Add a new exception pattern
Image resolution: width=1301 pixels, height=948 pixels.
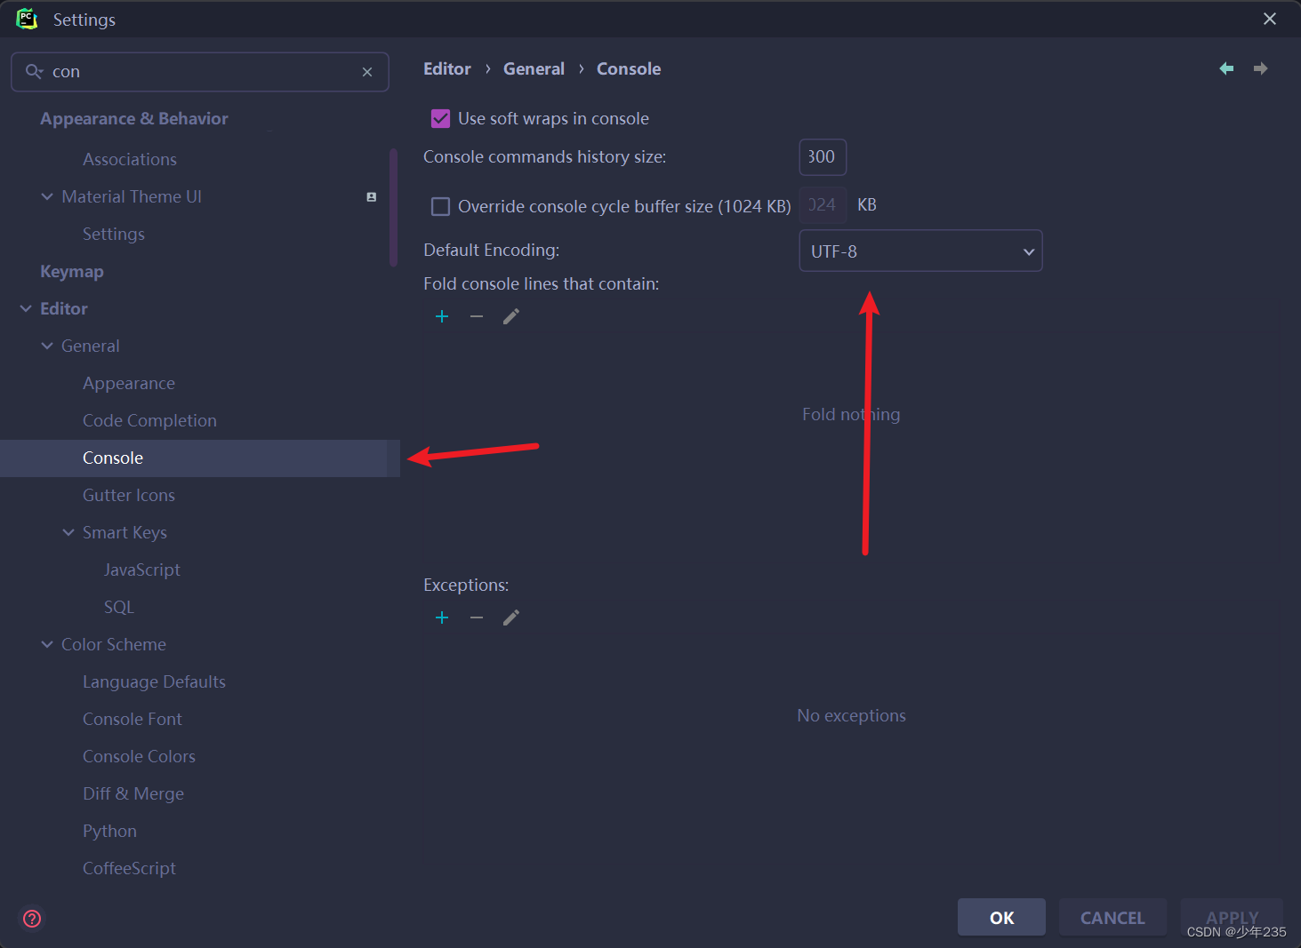coord(442,617)
